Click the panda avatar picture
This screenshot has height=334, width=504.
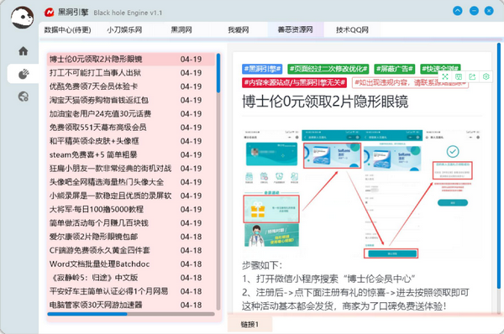click(22, 17)
